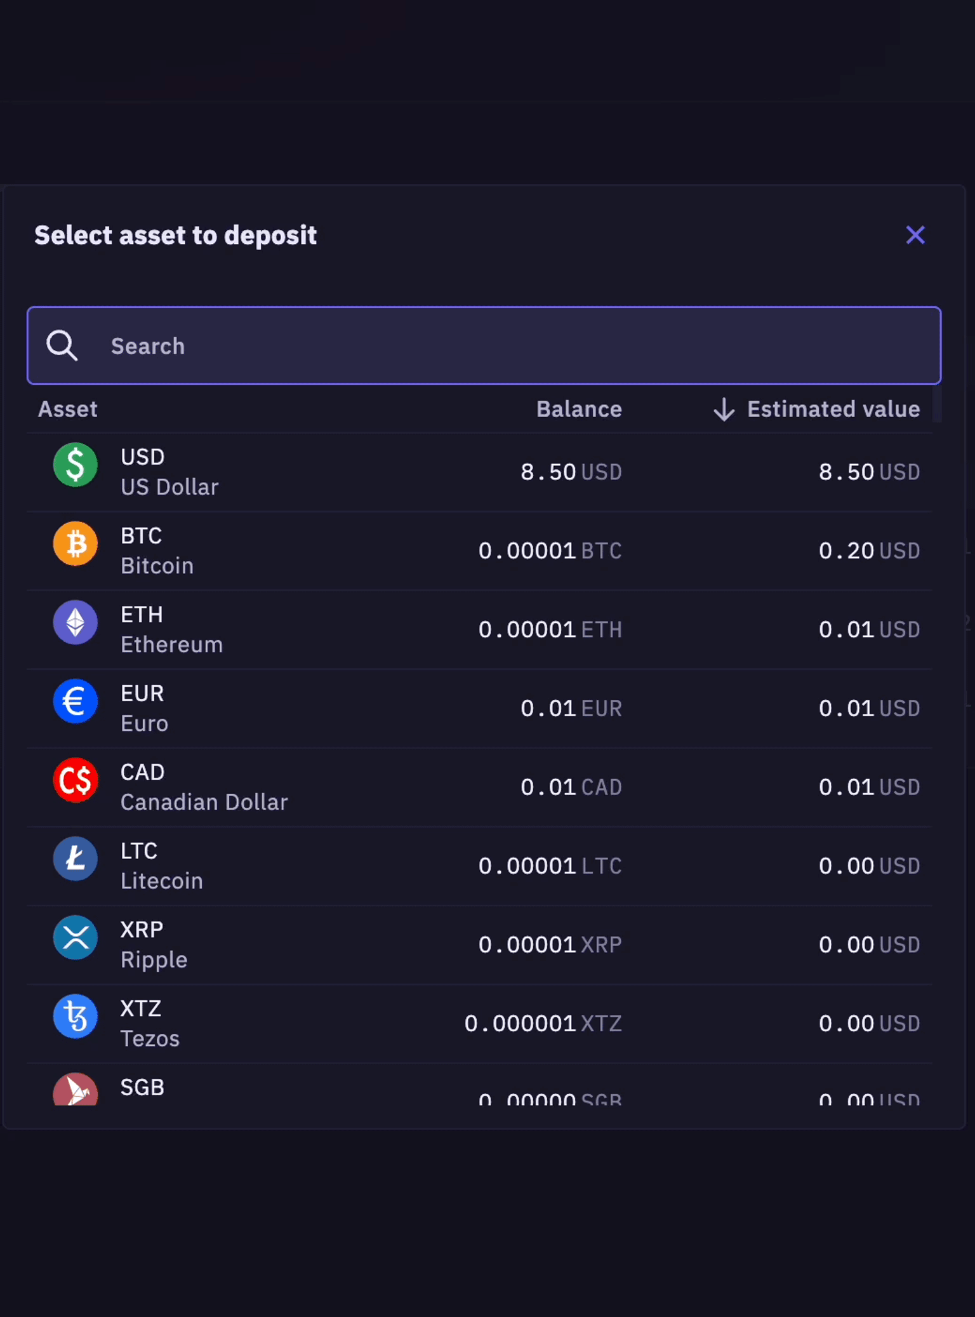This screenshot has width=975, height=1317.
Task: Open the ETH Ethereum row
Action: (444, 629)
